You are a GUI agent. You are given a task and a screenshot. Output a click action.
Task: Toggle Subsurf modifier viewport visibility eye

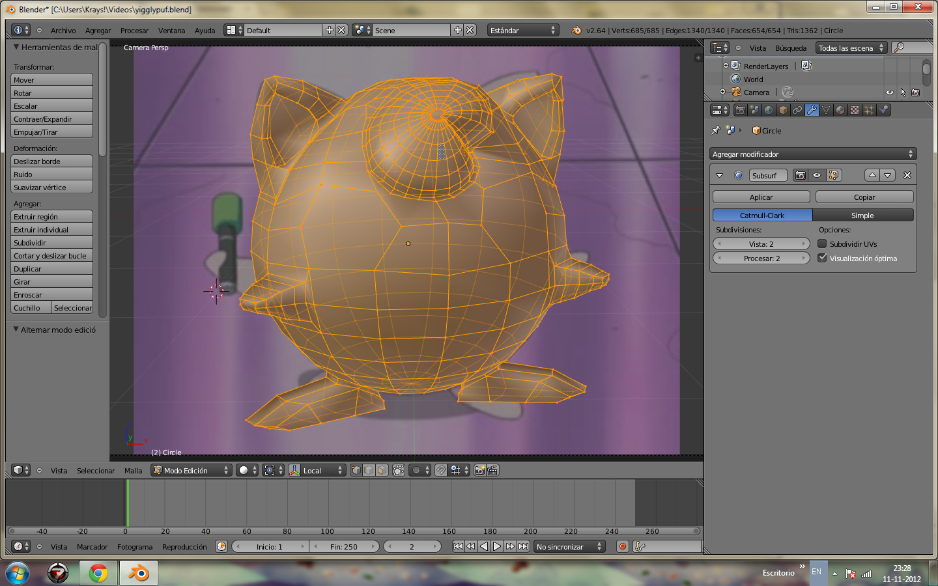(x=816, y=175)
